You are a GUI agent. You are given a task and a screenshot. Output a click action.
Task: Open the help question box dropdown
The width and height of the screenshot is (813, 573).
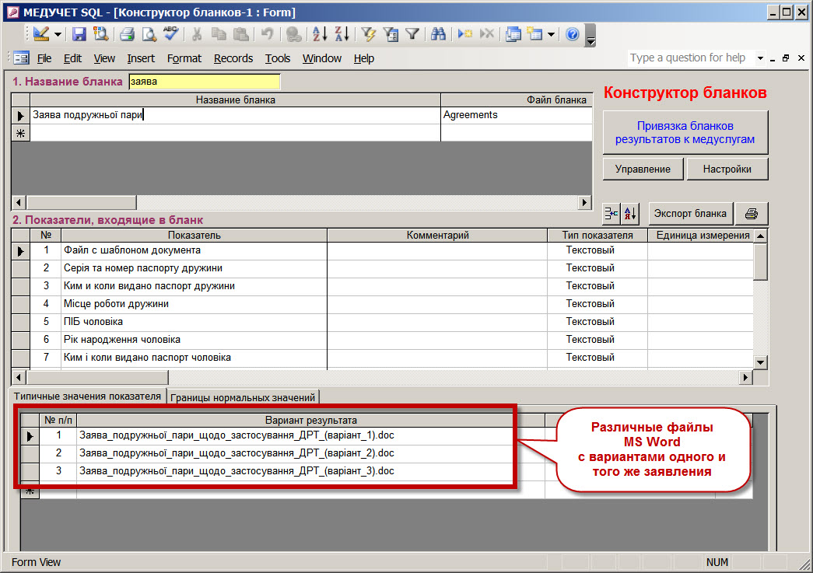click(x=760, y=58)
